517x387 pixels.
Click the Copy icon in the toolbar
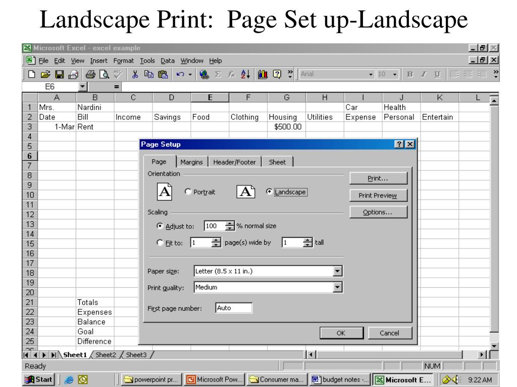(149, 75)
